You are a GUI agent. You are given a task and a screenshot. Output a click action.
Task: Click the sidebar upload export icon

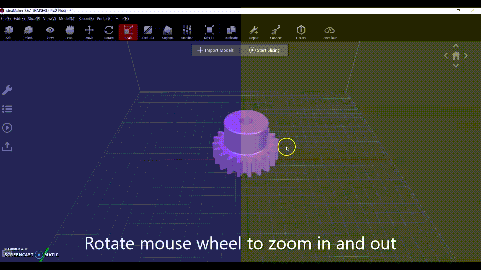7,147
